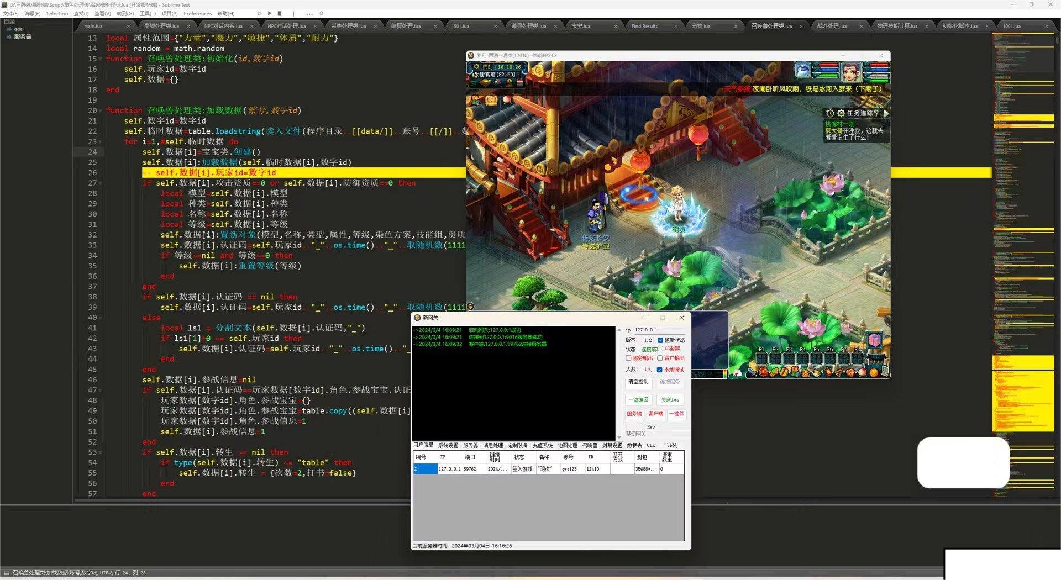
Task: Enable the 服务输出 checkbox
Action: tap(628, 358)
